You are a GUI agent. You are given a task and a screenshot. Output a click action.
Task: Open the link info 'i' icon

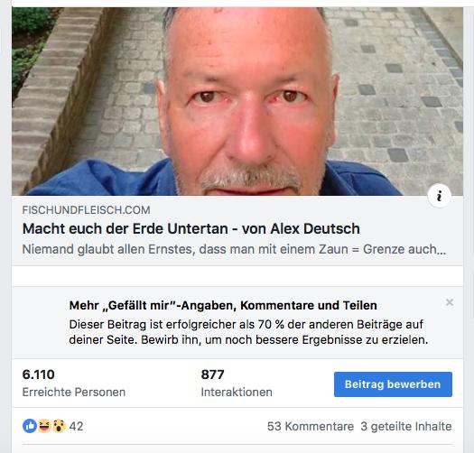[x=439, y=196]
